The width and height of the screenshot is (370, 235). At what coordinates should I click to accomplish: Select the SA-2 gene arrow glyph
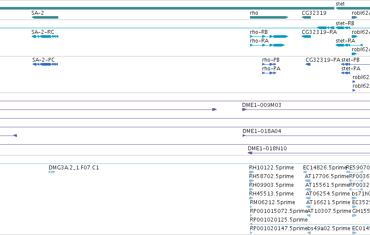pyautogui.click(x=45, y=17)
